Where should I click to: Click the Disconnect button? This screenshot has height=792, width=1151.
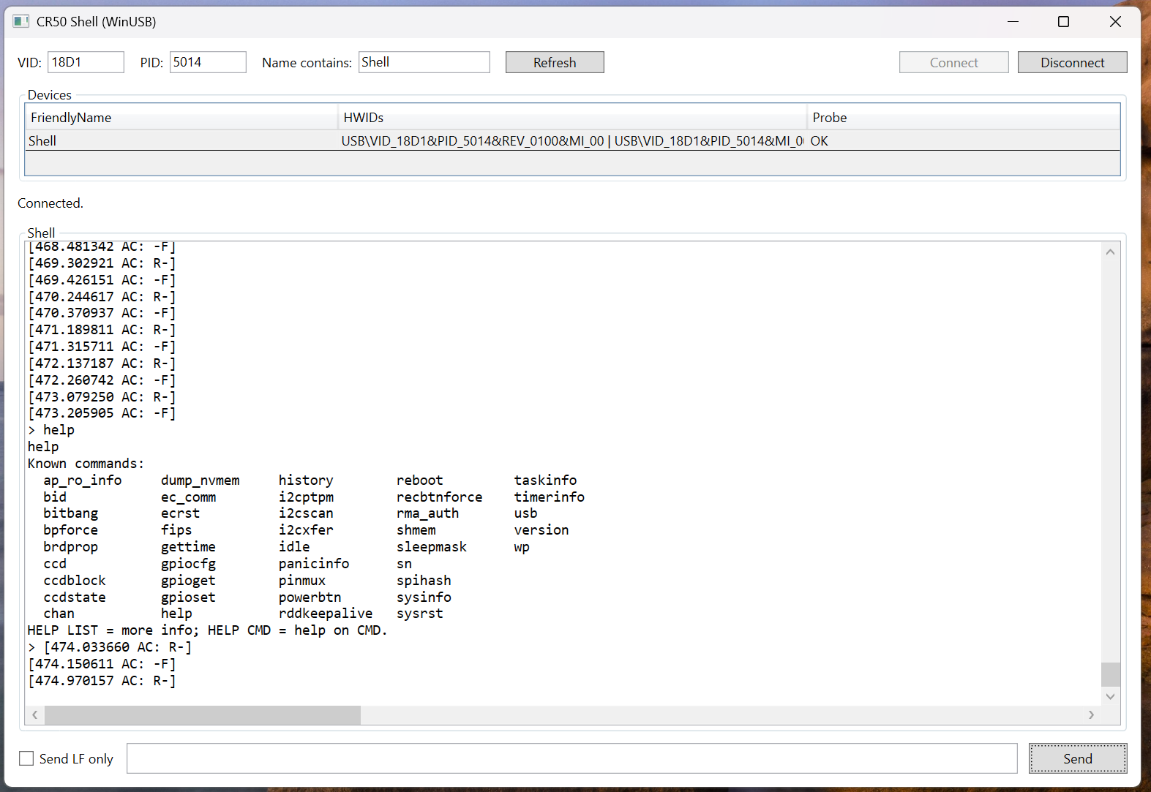click(1072, 62)
